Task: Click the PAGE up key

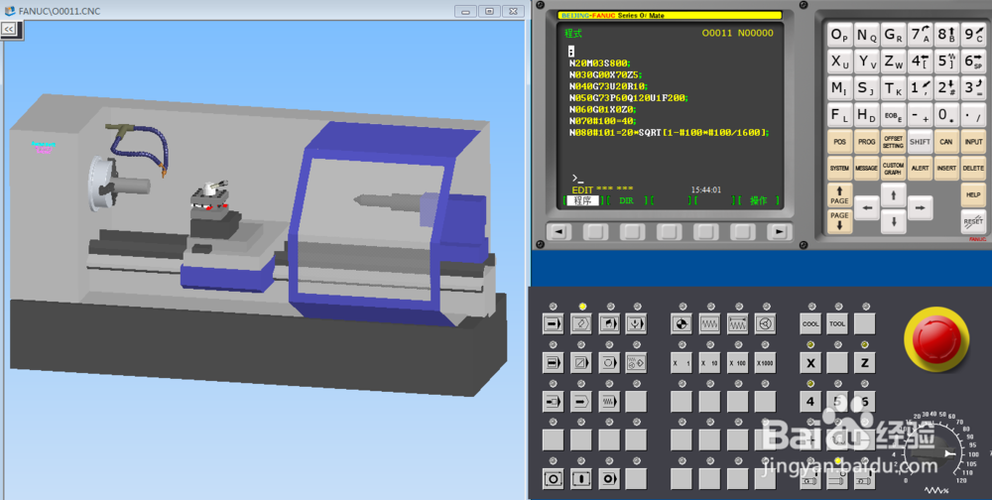Action: pos(839,194)
